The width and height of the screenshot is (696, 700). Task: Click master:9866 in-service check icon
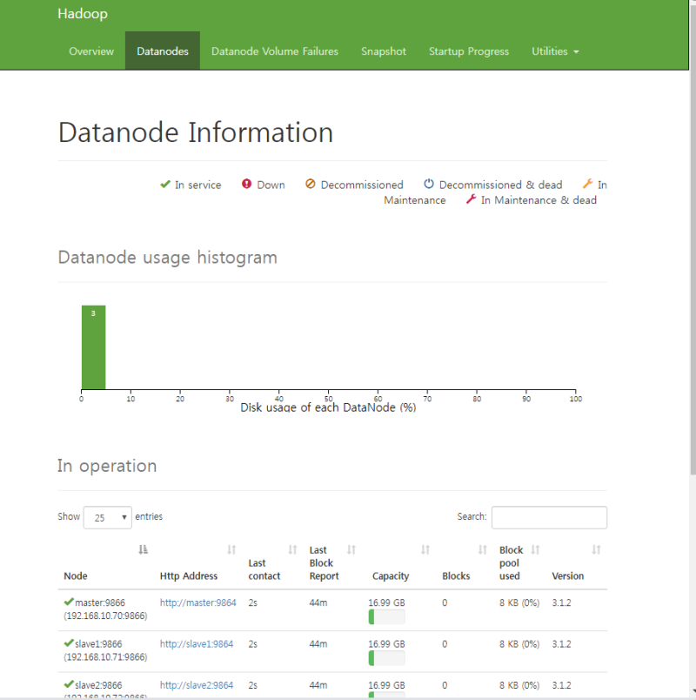point(69,602)
